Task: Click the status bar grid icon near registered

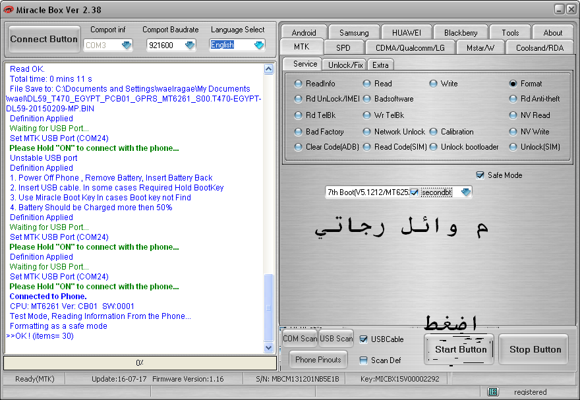Action: pos(492,391)
